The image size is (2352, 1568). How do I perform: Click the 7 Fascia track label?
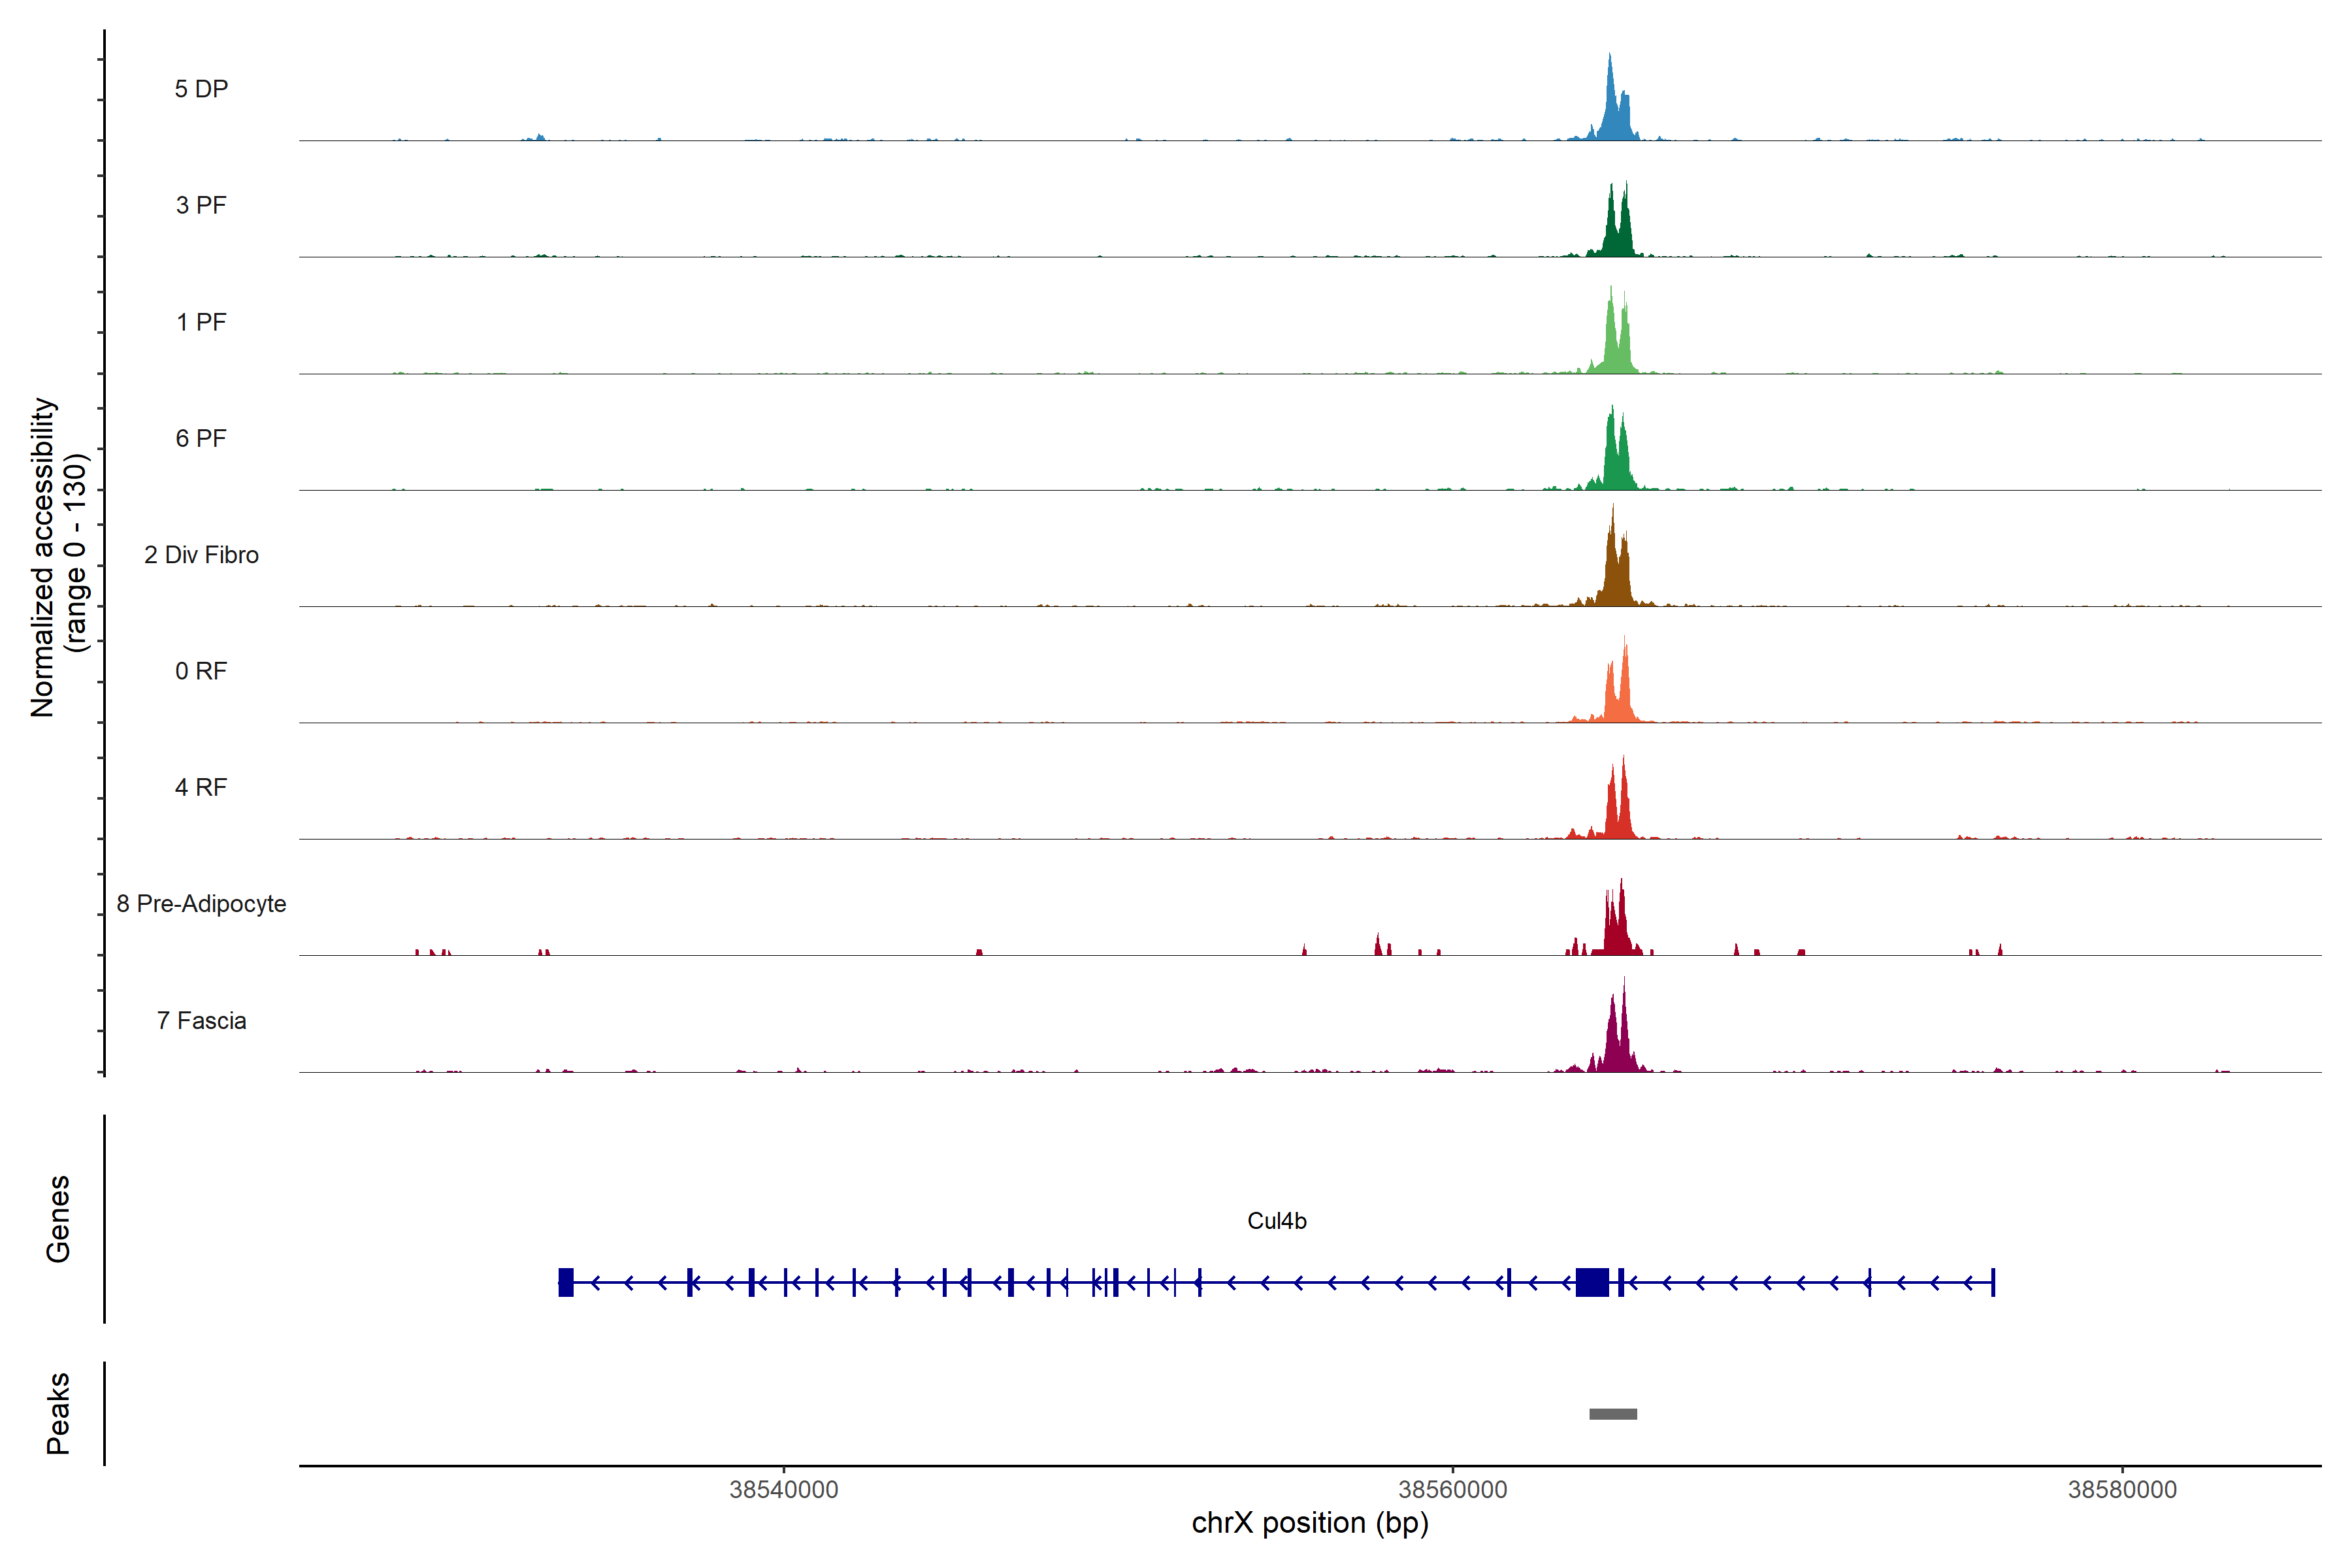click(x=201, y=1020)
